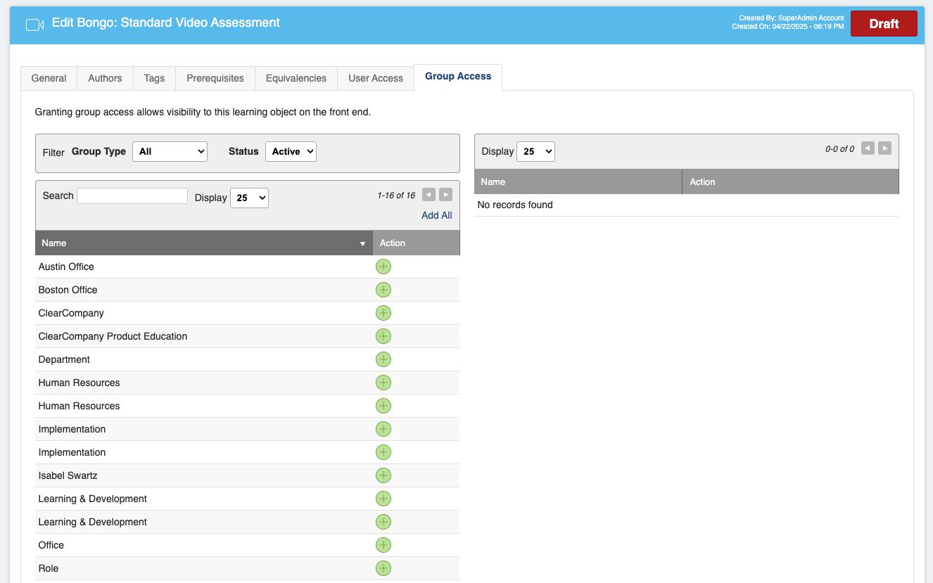
Task: Open the Status filter dropdown
Action: point(291,151)
